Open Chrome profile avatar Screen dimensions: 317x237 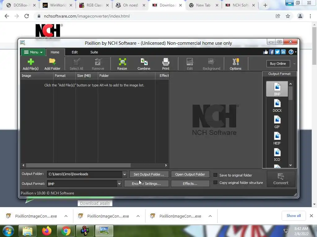[300, 16]
